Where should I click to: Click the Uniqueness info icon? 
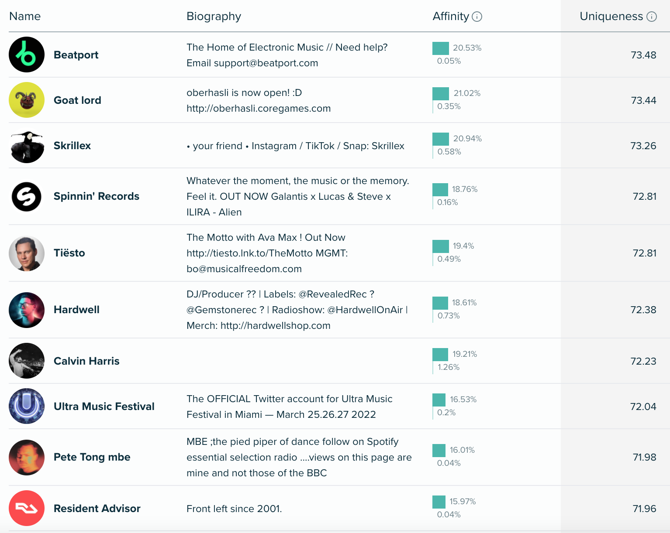tap(651, 17)
